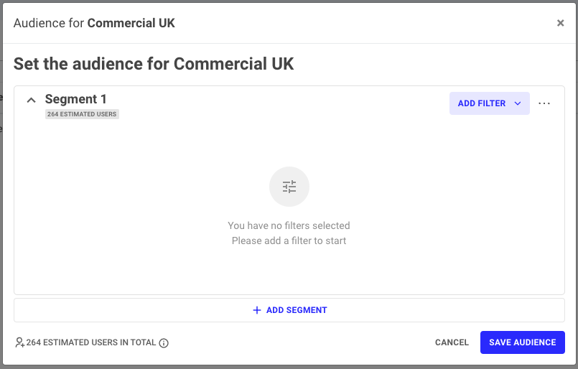
Task: Click the info icon beside estimated users total
Action: point(164,343)
